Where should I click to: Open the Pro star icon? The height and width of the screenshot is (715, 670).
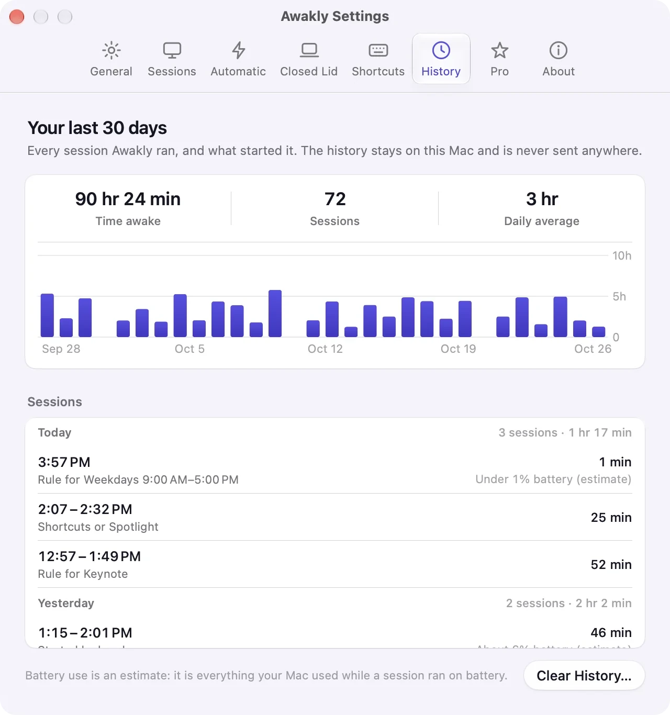(x=499, y=50)
